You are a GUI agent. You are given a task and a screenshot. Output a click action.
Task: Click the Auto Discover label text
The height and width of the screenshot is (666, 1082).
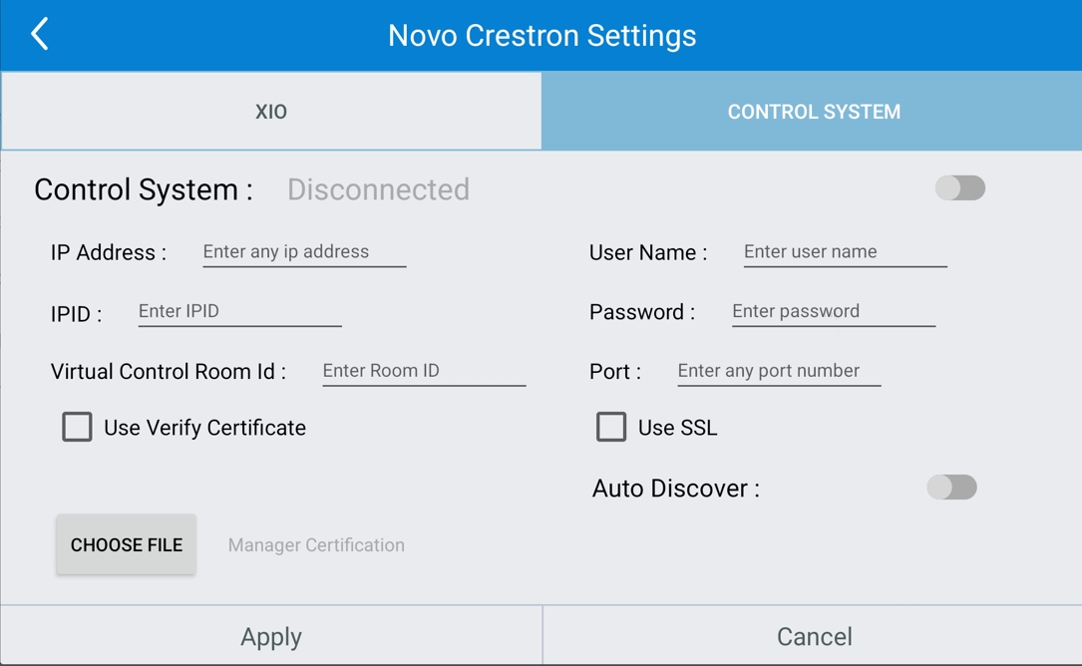tap(675, 489)
